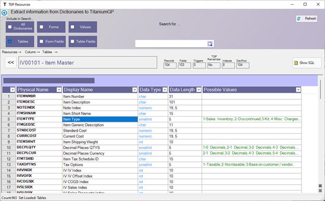
Task: Go back with the << button
Action: (11, 62)
